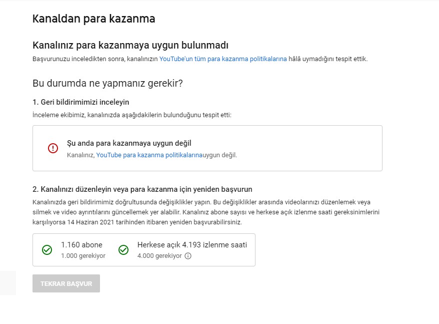This screenshot has width=439, height=324.
Task: Click the İnceleme ekibimiz description sentence
Action: (132, 115)
